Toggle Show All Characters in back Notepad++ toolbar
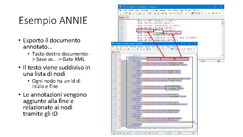This screenshot has height=137, width=243. [189, 13]
